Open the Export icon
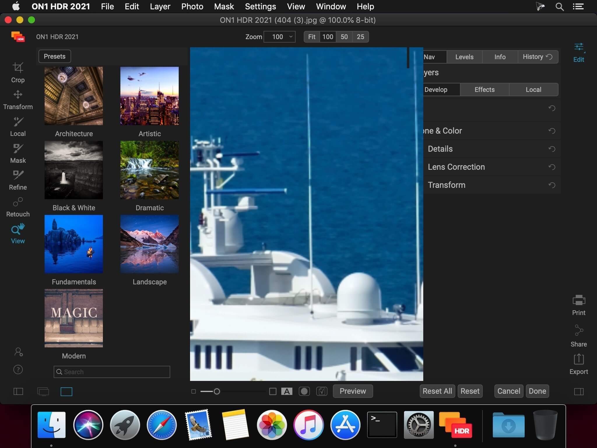Image resolution: width=597 pixels, height=448 pixels. pos(579,364)
